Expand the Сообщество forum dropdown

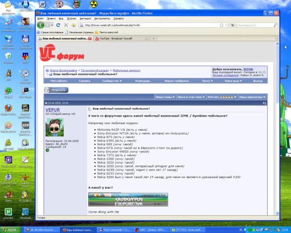112,81
